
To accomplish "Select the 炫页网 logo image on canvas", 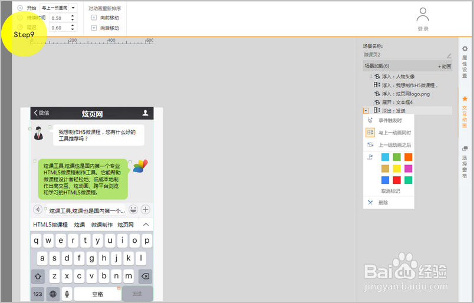I will [x=140, y=166].
